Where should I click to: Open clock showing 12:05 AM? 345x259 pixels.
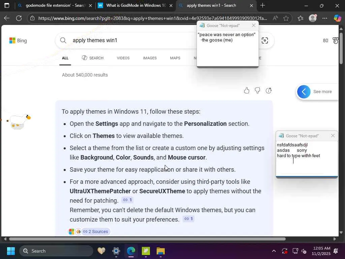pyautogui.click(x=321, y=251)
